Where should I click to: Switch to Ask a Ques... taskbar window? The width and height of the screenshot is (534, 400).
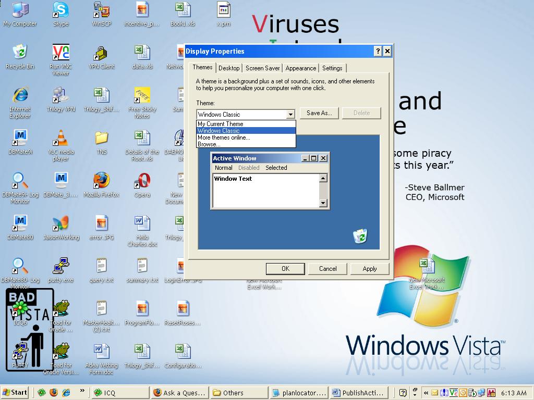tap(180, 393)
